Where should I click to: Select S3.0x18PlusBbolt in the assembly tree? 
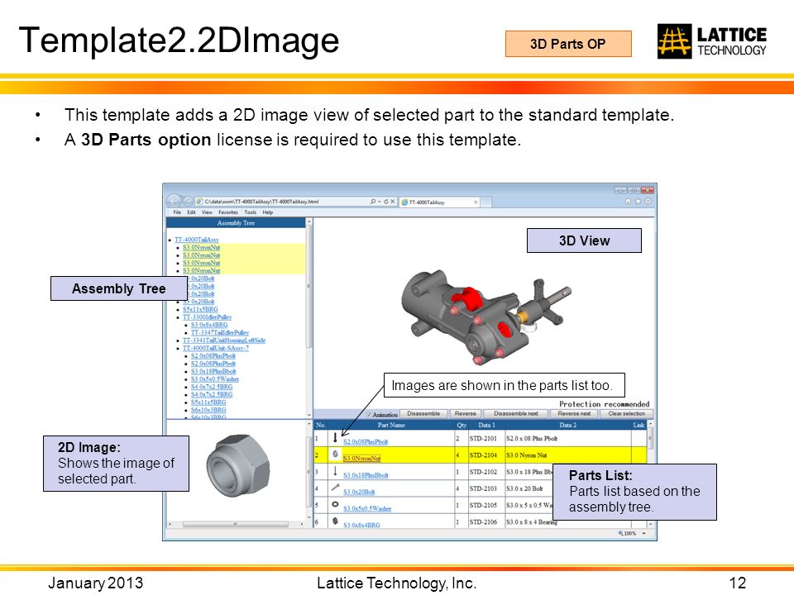[213, 371]
